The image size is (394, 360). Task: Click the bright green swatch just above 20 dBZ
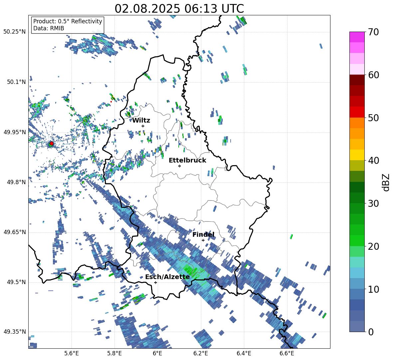(x=357, y=240)
